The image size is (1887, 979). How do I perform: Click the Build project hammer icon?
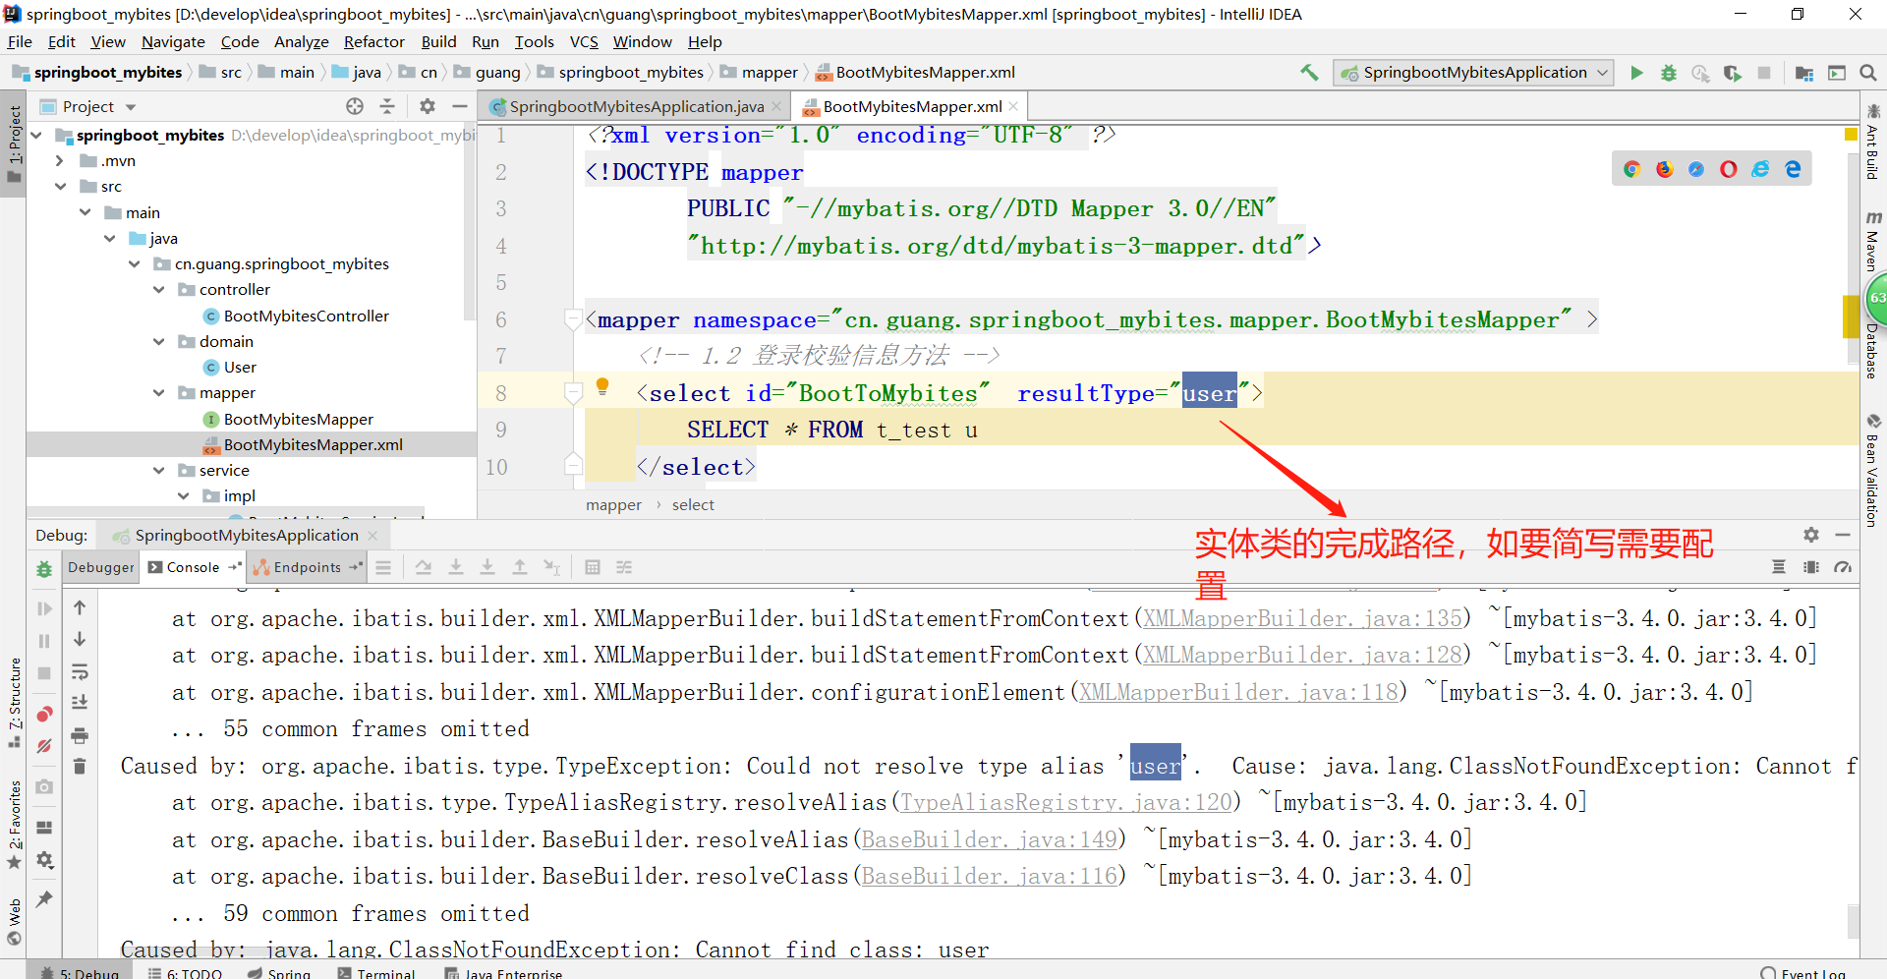click(1309, 73)
